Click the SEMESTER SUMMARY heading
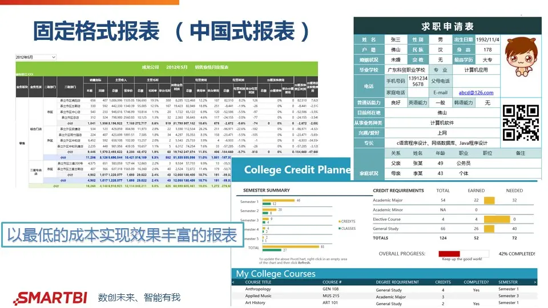 click(x=267, y=191)
